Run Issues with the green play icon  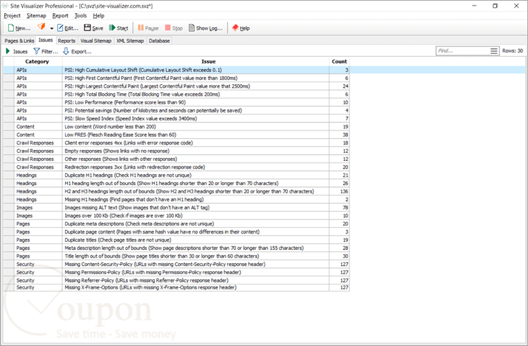pos(17,51)
